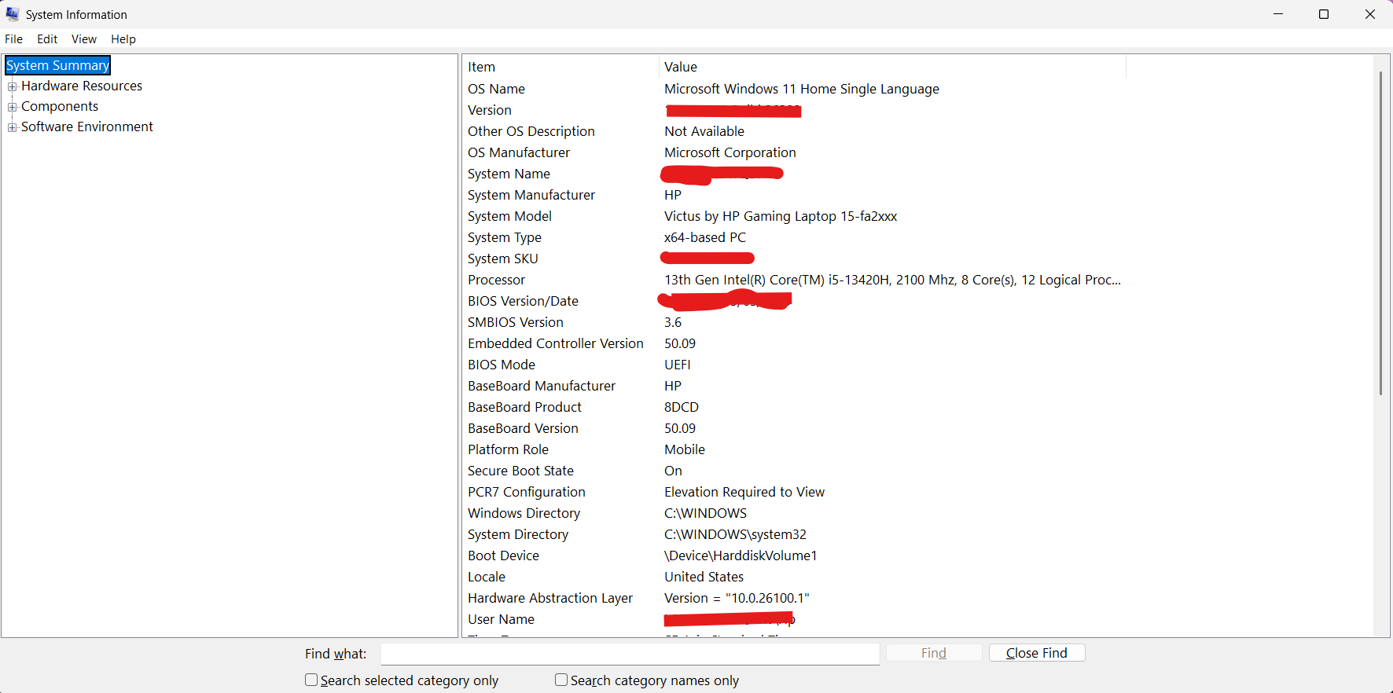Click the 8DCD BaseBoard Product value

click(x=682, y=407)
